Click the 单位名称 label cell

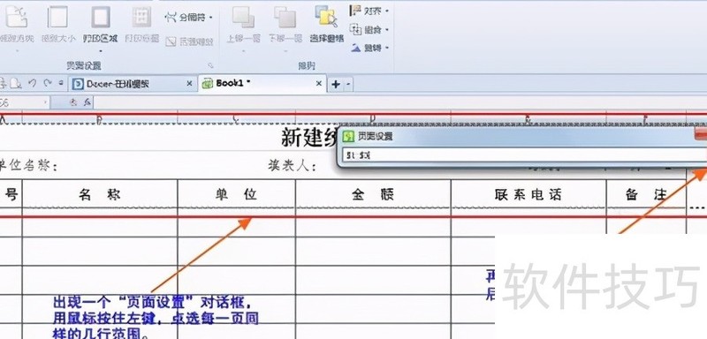(x=29, y=166)
